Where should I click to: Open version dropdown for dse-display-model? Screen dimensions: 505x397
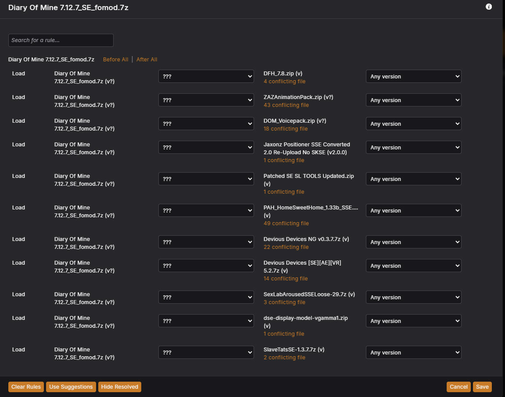414,321
